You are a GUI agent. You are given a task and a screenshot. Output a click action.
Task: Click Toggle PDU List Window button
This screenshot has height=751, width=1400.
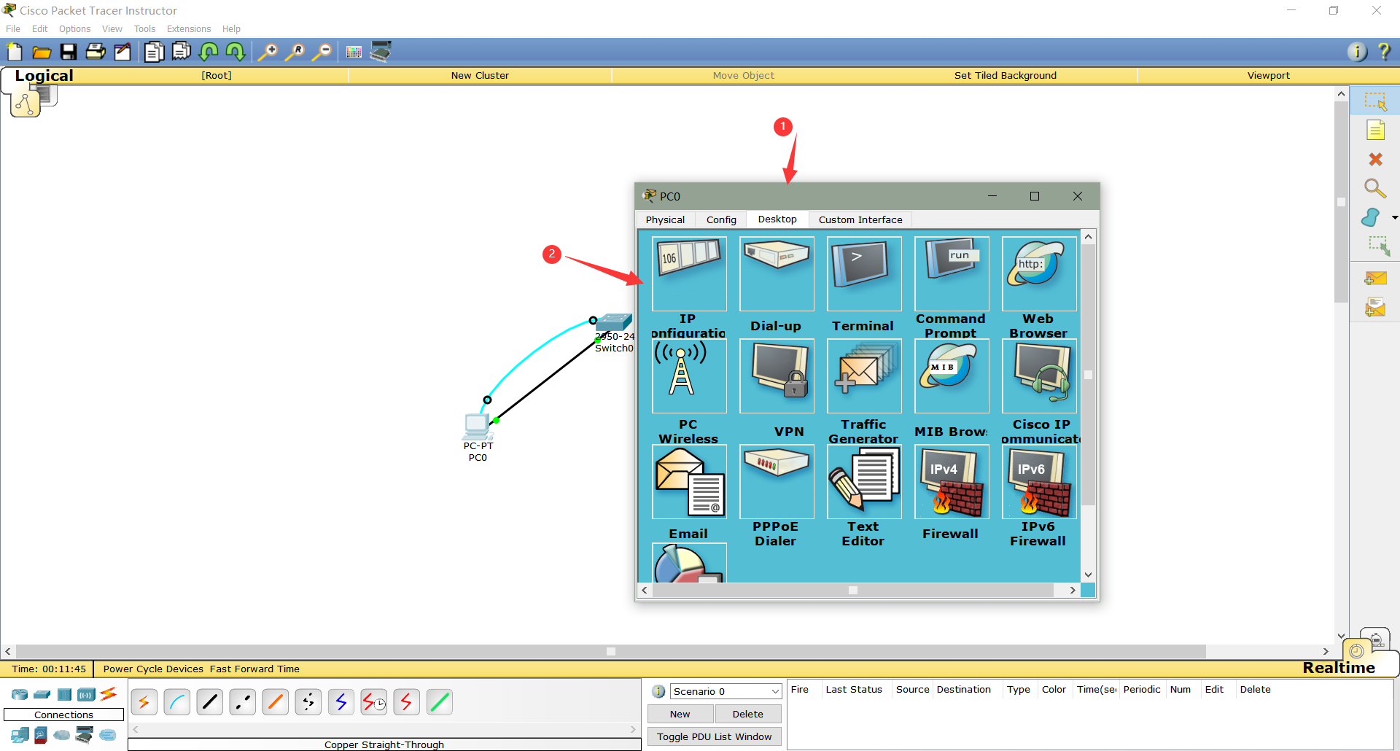tap(715, 736)
